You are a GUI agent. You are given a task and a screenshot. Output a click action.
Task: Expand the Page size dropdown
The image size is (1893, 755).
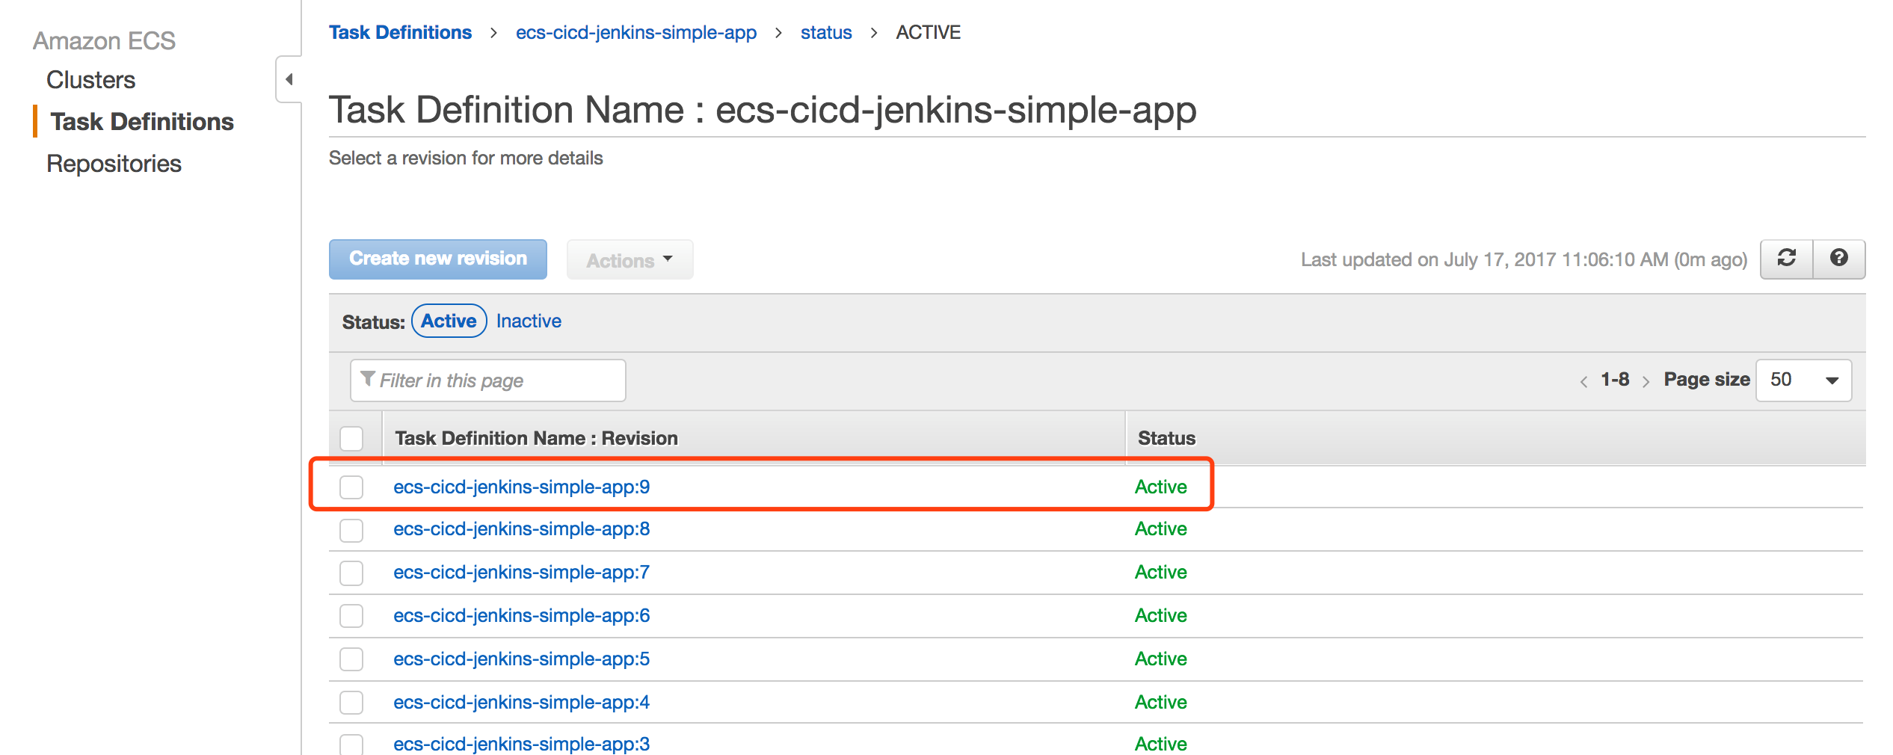tap(1803, 380)
